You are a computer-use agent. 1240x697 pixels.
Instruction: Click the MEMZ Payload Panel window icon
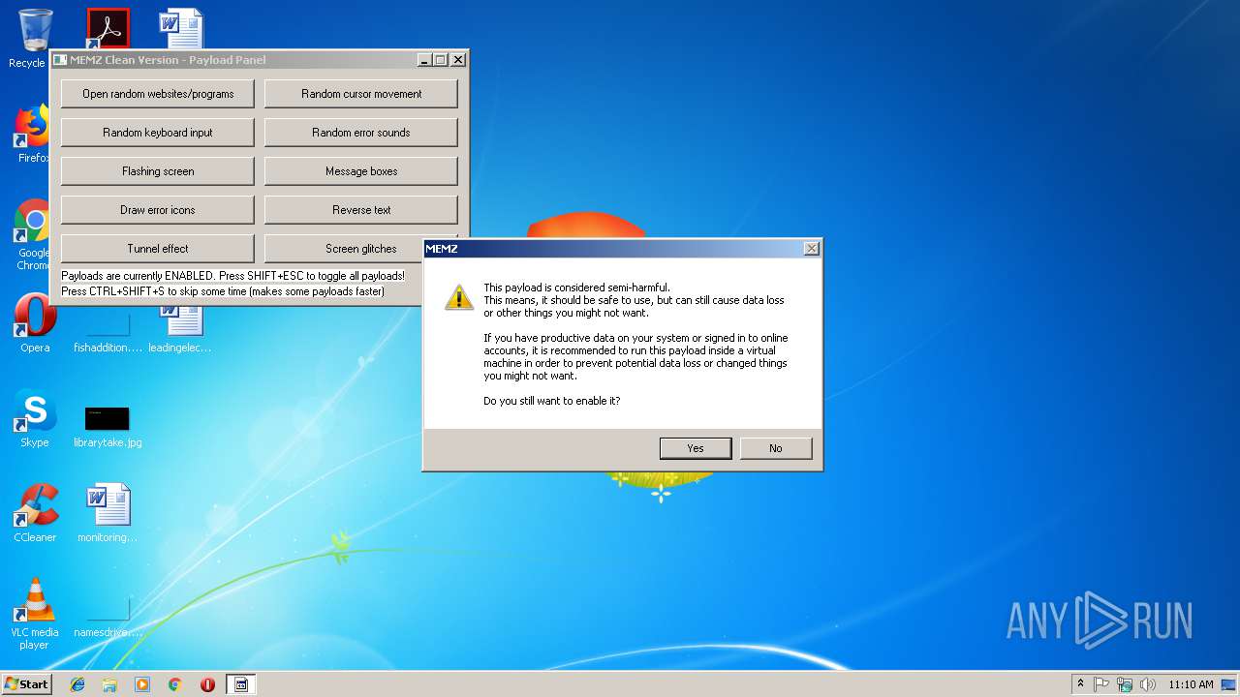[x=60, y=60]
